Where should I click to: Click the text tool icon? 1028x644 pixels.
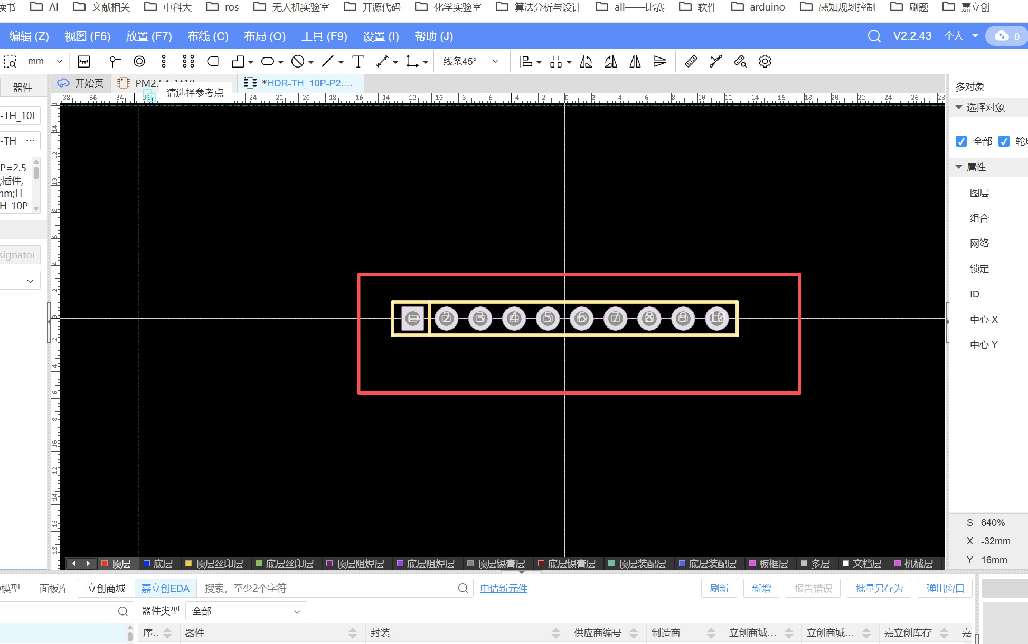[x=358, y=62]
